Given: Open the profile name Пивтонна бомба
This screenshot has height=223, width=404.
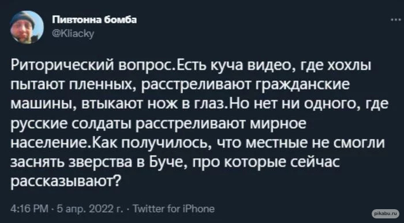Looking at the screenshot, I should [95, 20].
